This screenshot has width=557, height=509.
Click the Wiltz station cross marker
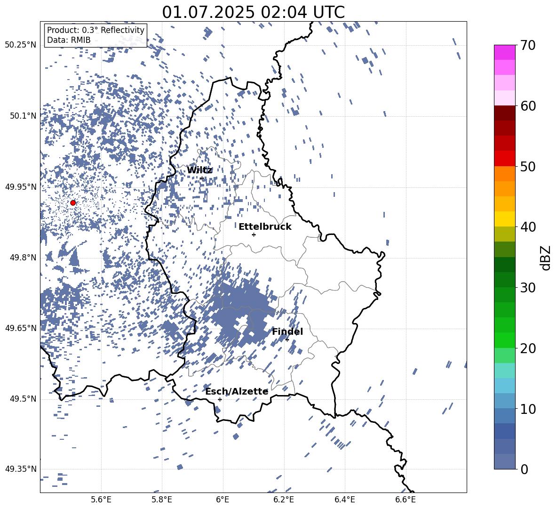tap(202, 178)
